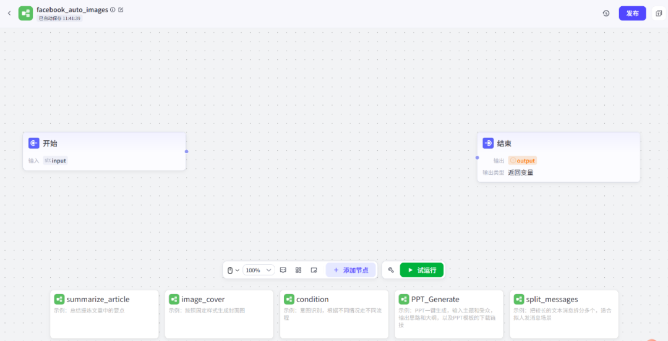Open the PPT_Generate example card
The height and width of the screenshot is (341, 668).
[449, 314]
